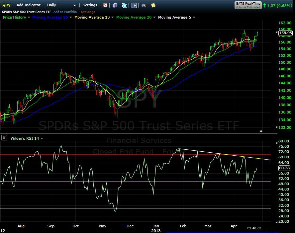Share chart via the Twitter icon

(124, 5)
